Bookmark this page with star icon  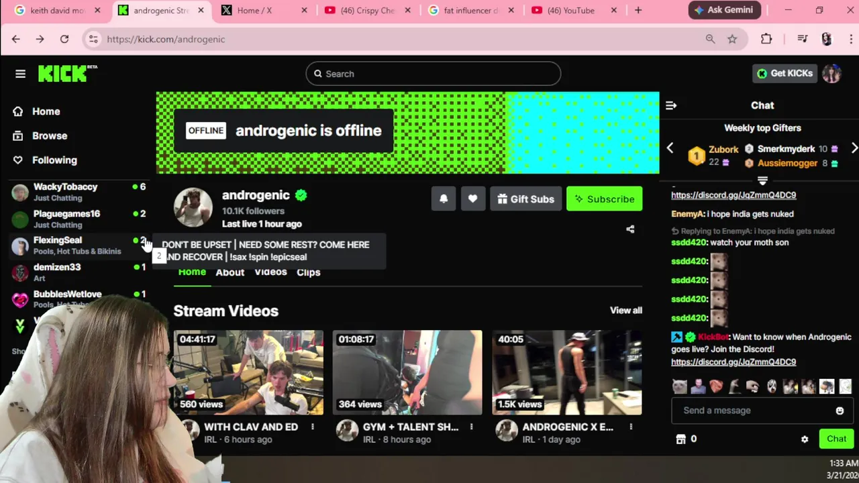click(732, 39)
